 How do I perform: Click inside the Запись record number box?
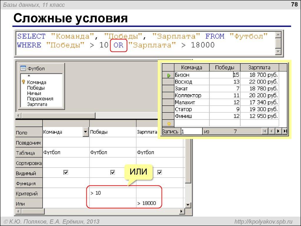191,132
